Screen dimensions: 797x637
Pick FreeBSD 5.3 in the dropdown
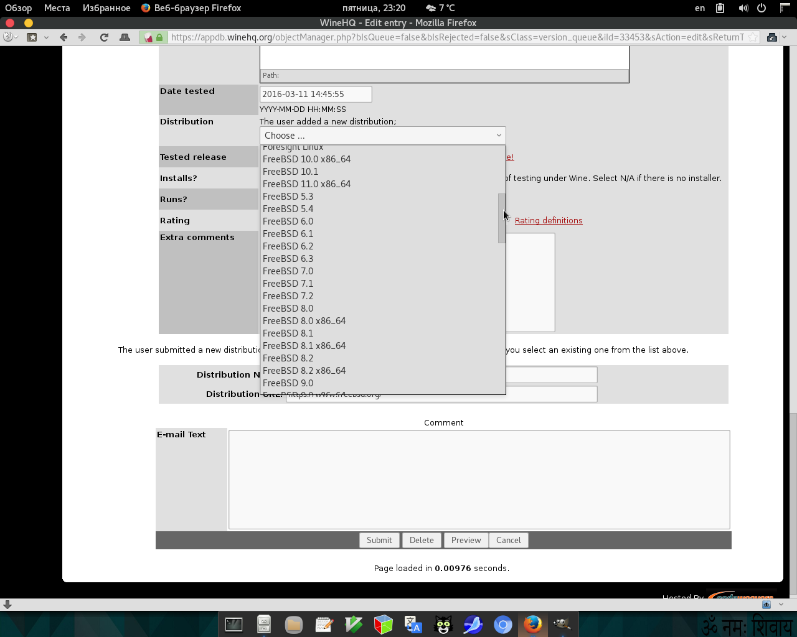[x=379, y=197]
